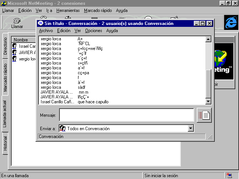
Task: Click the 'Conversación' status bar text
Action: tap(51, 136)
